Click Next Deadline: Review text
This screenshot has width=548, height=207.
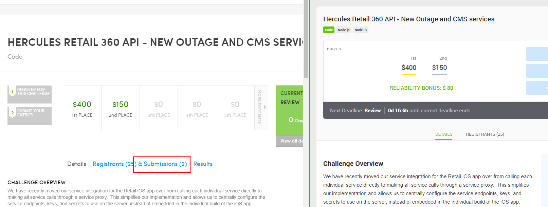tap(355, 111)
